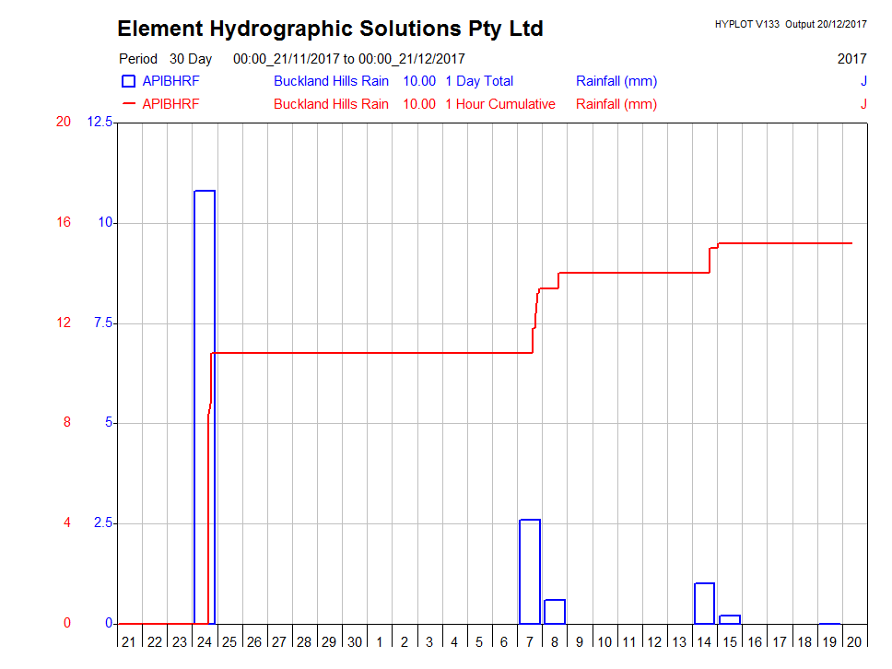892x669 pixels.
Task: Click day 21 on the x-axis
Action: (129, 641)
